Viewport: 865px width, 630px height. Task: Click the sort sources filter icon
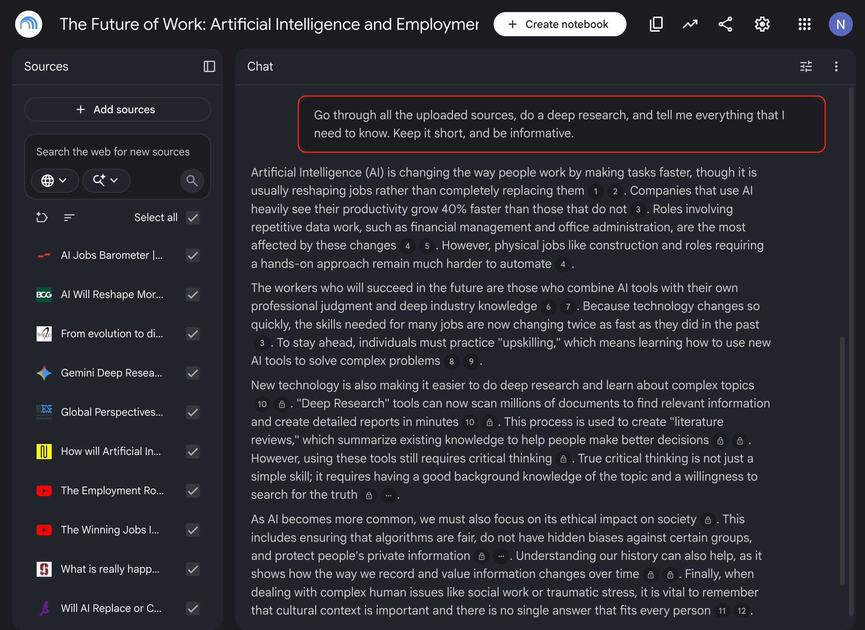(x=69, y=217)
